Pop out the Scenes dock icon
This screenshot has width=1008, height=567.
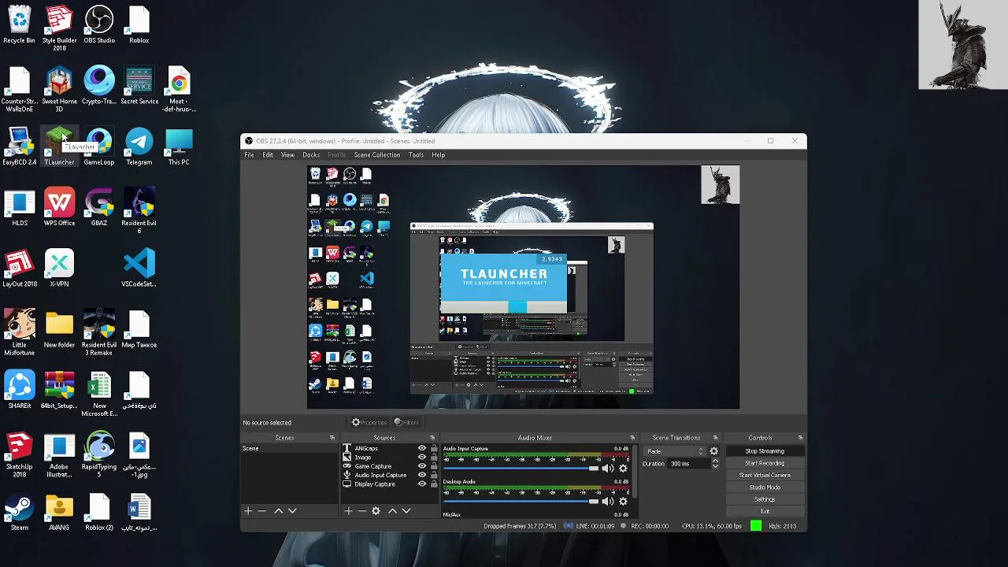coord(332,438)
